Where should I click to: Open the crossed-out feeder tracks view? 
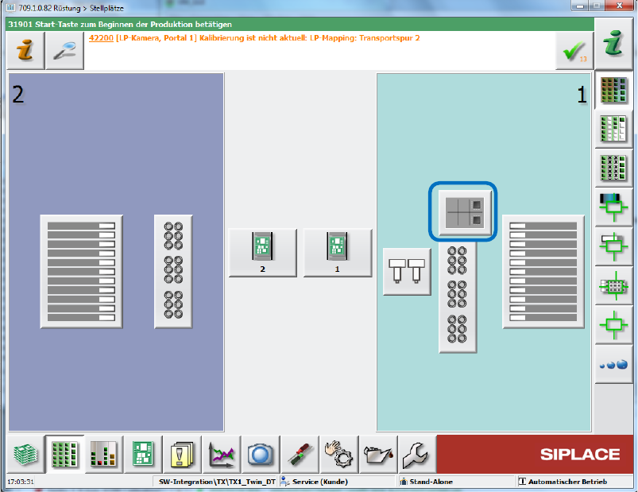pos(613,168)
